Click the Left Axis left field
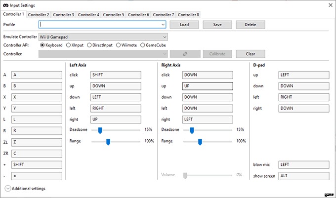The width and height of the screenshot is (336, 198). 116,108
